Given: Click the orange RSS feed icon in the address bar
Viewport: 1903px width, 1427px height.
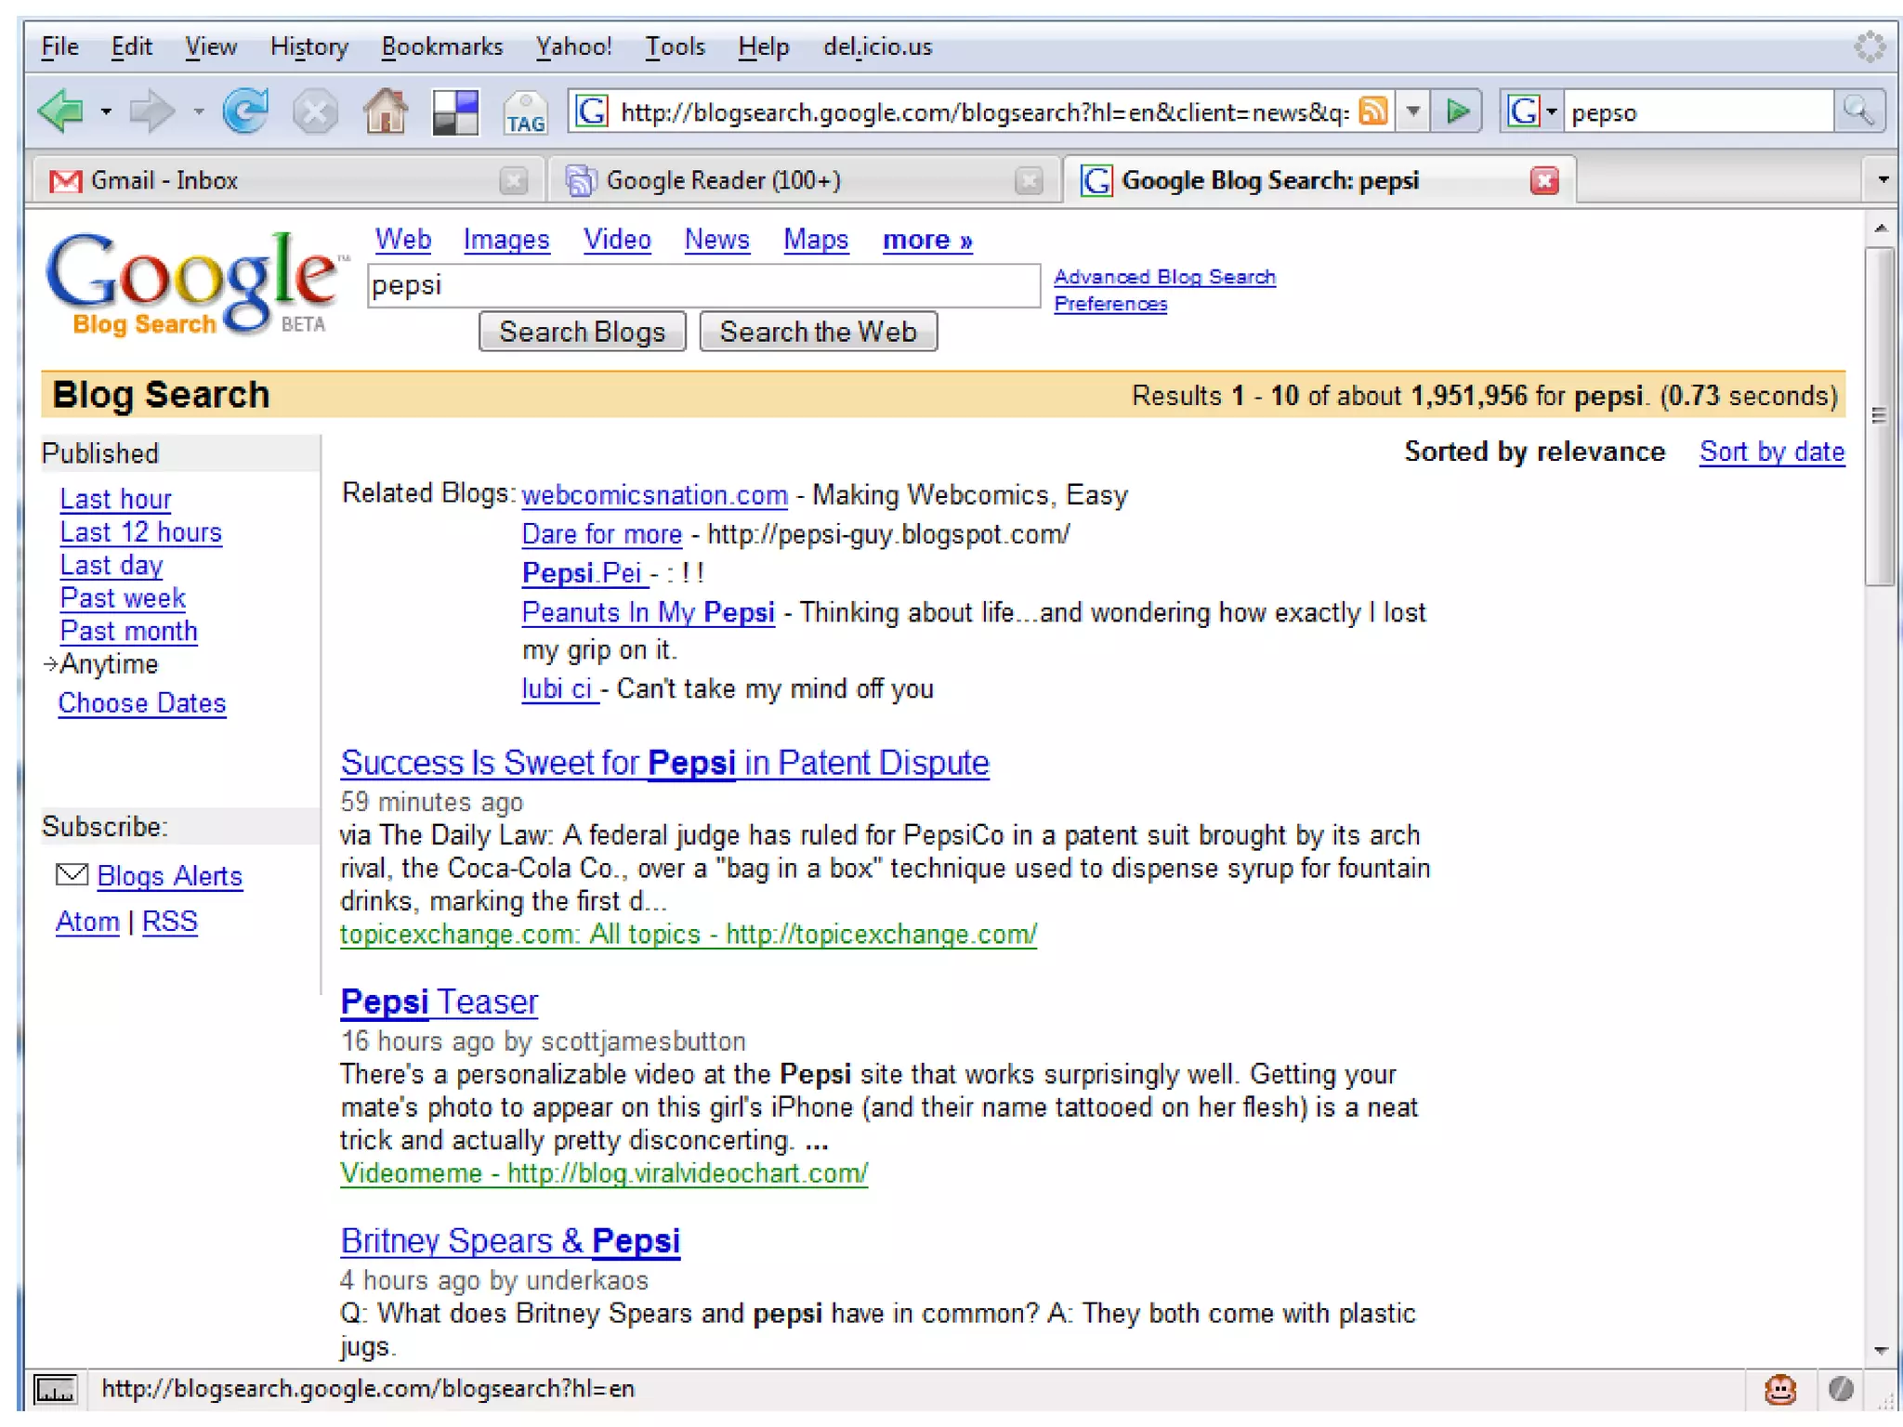Looking at the screenshot, I should (x=1372, y=111).
